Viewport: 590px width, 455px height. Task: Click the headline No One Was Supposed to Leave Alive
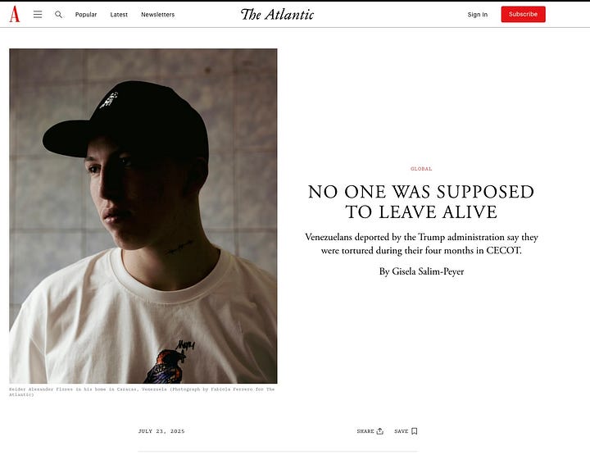click(x=421, y=202)
